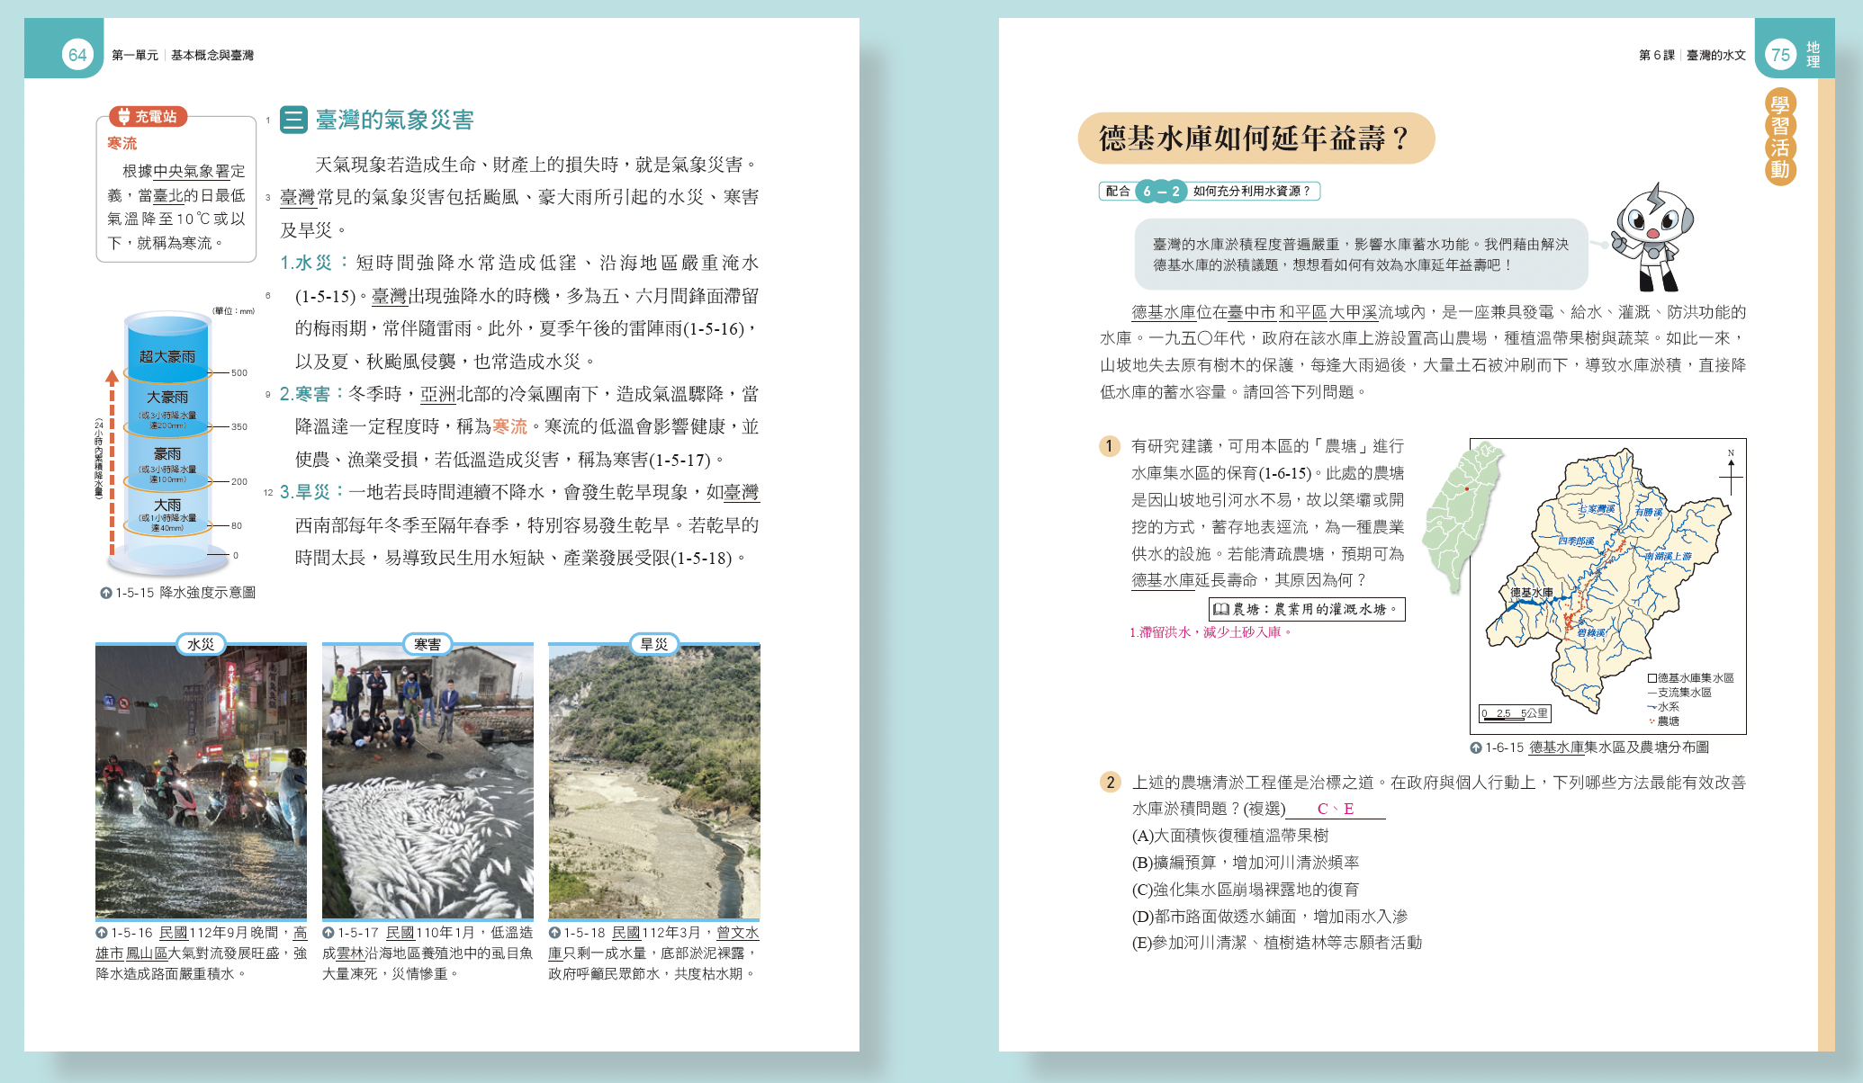Screen dimensions: 1863x1083
Task: Click the Taiwan inset map
Action: pos(1462,517)
